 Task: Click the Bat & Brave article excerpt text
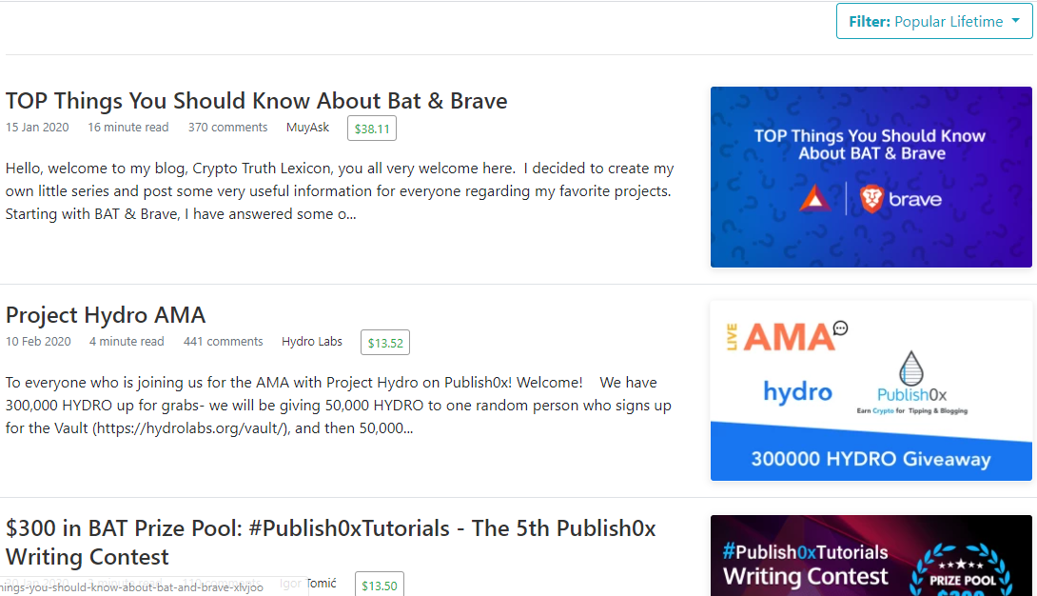(x=340, y=191)
